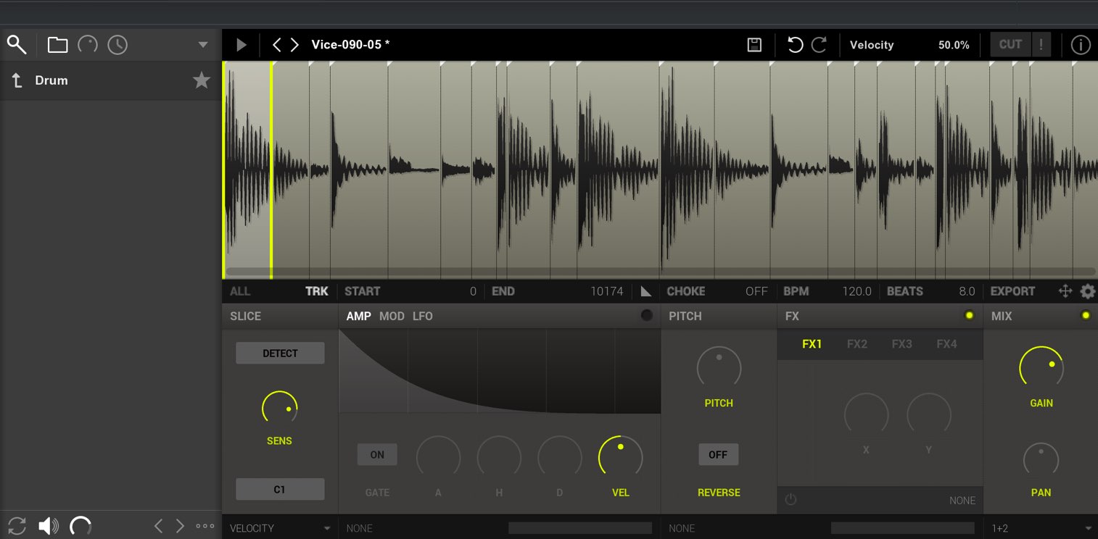This screenshot has height=539, width=1098.
Task: Click the search magnifier icon
Action: pos(17,44)
